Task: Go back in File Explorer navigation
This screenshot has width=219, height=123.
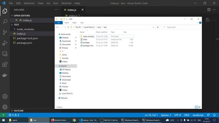Action: coord(57,27)
